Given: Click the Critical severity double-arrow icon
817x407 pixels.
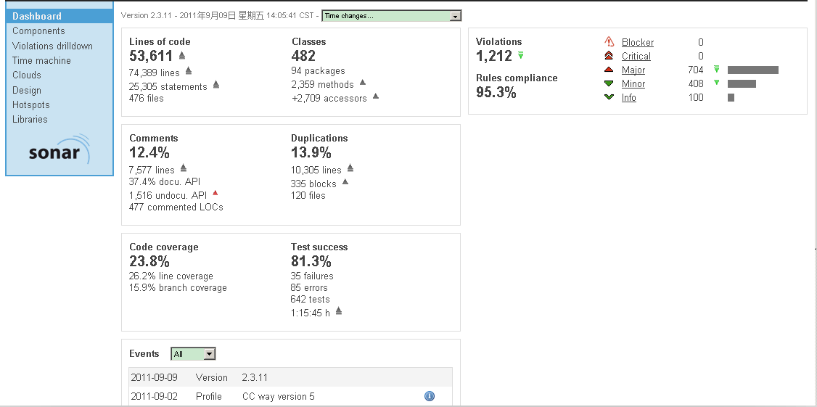Looking at the screenshot, I should click(x=609, y=56).
